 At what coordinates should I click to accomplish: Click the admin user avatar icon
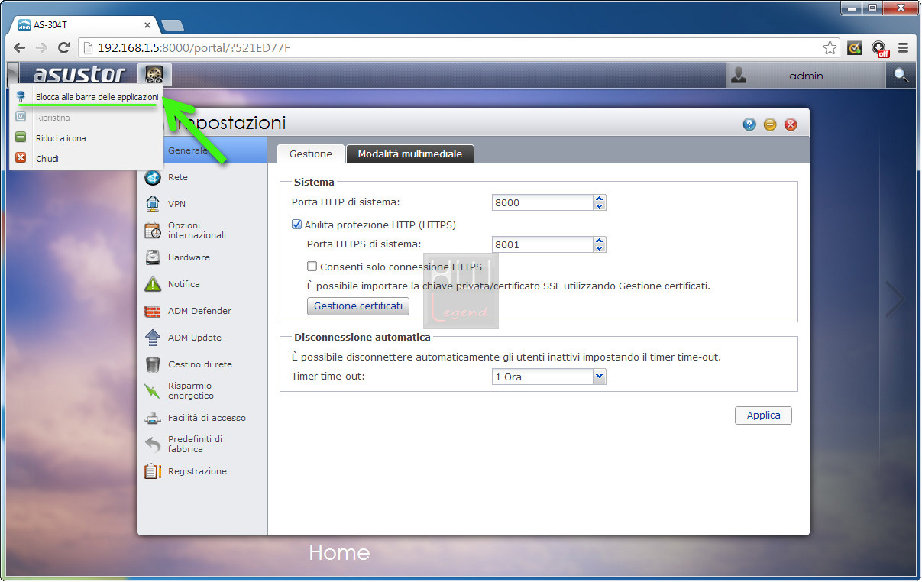739,75
